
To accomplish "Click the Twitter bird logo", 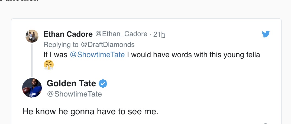I will coord(266,34).
